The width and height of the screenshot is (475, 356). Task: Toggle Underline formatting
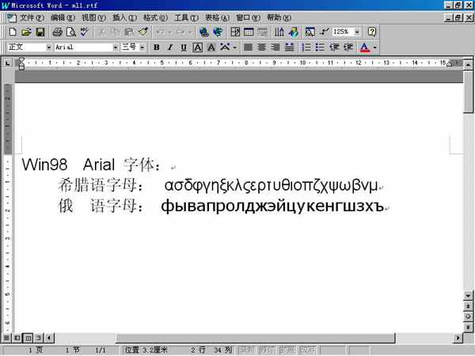(x=184, y=47)
